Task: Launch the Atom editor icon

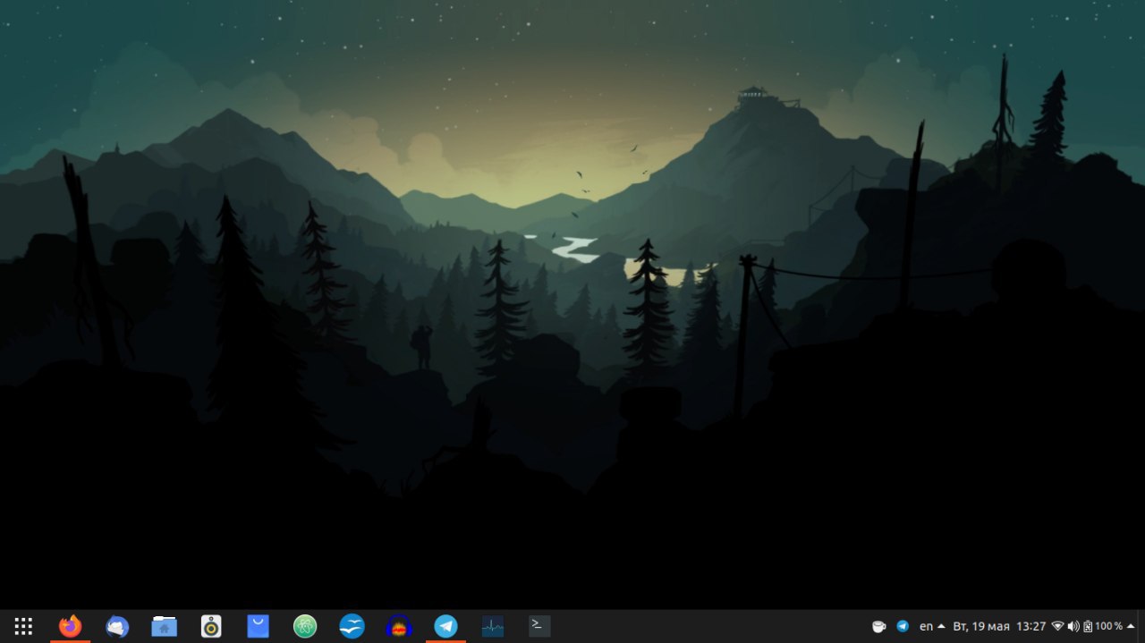Action: tap(305, 627)
